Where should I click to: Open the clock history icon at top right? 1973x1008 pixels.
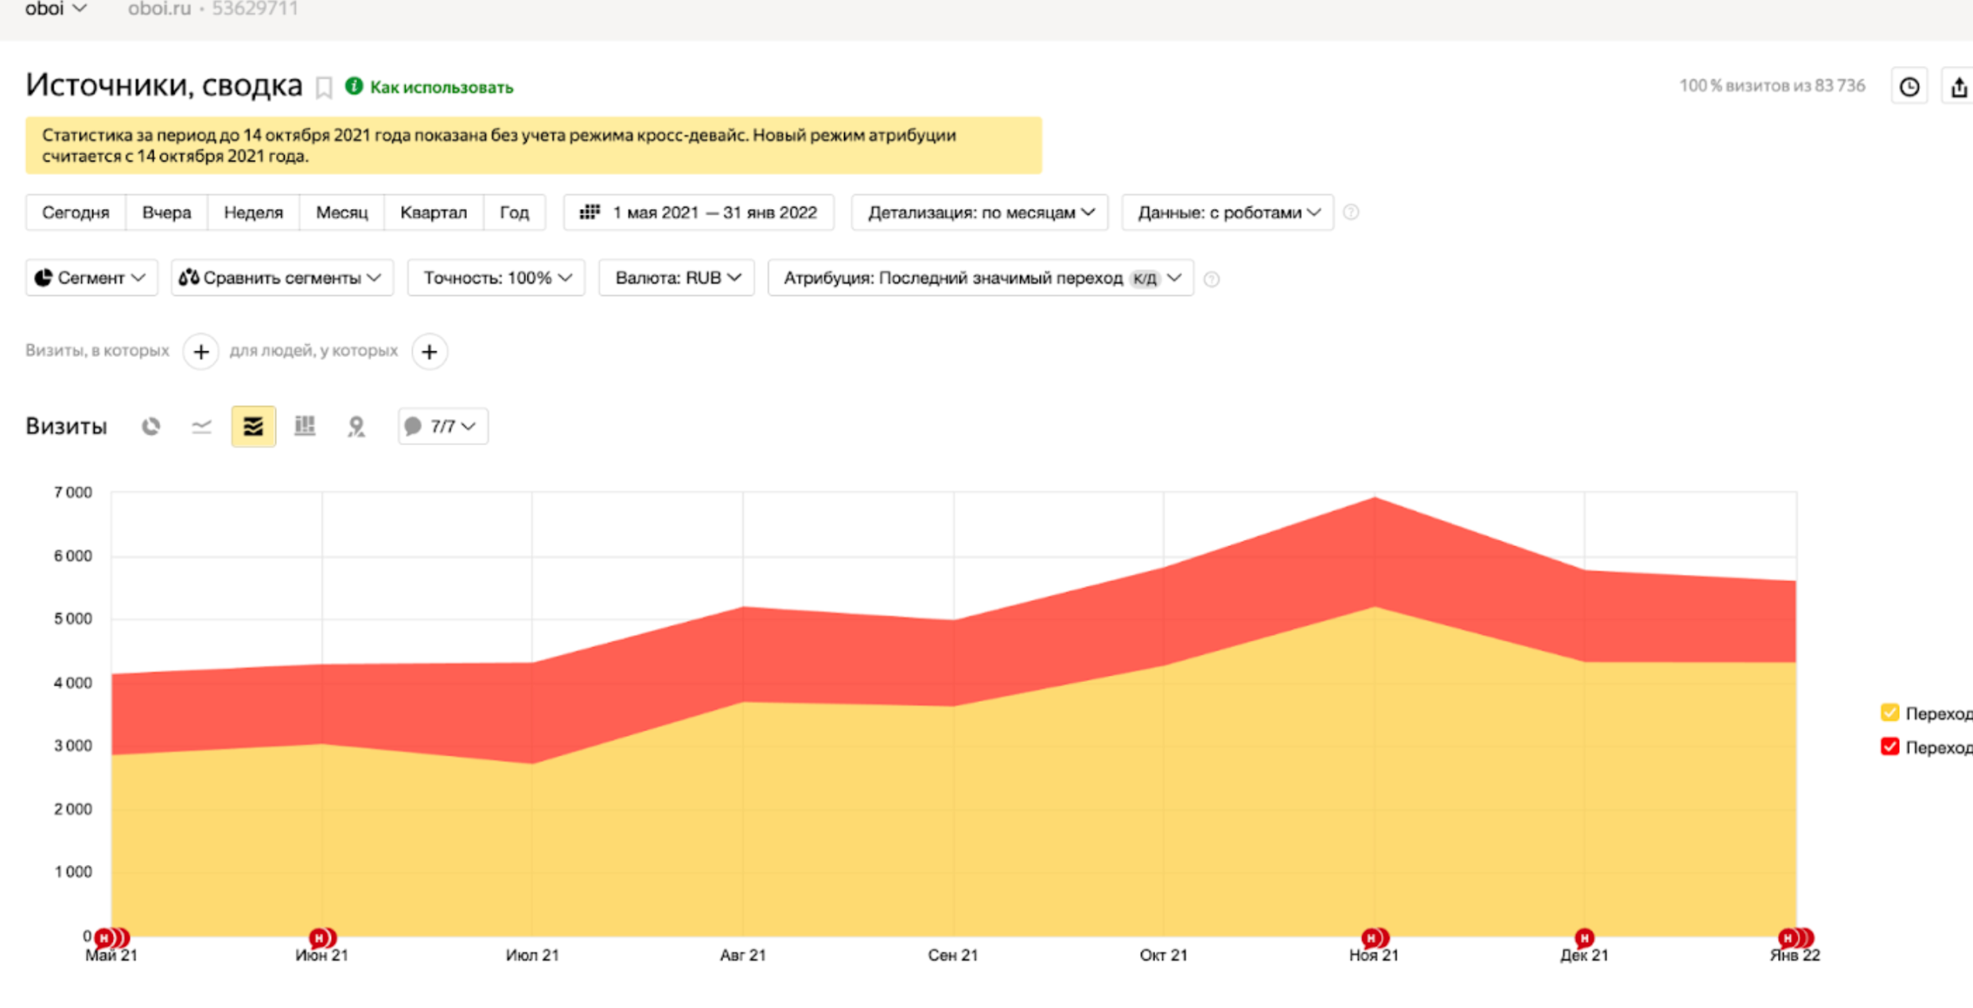(1909, 87)
